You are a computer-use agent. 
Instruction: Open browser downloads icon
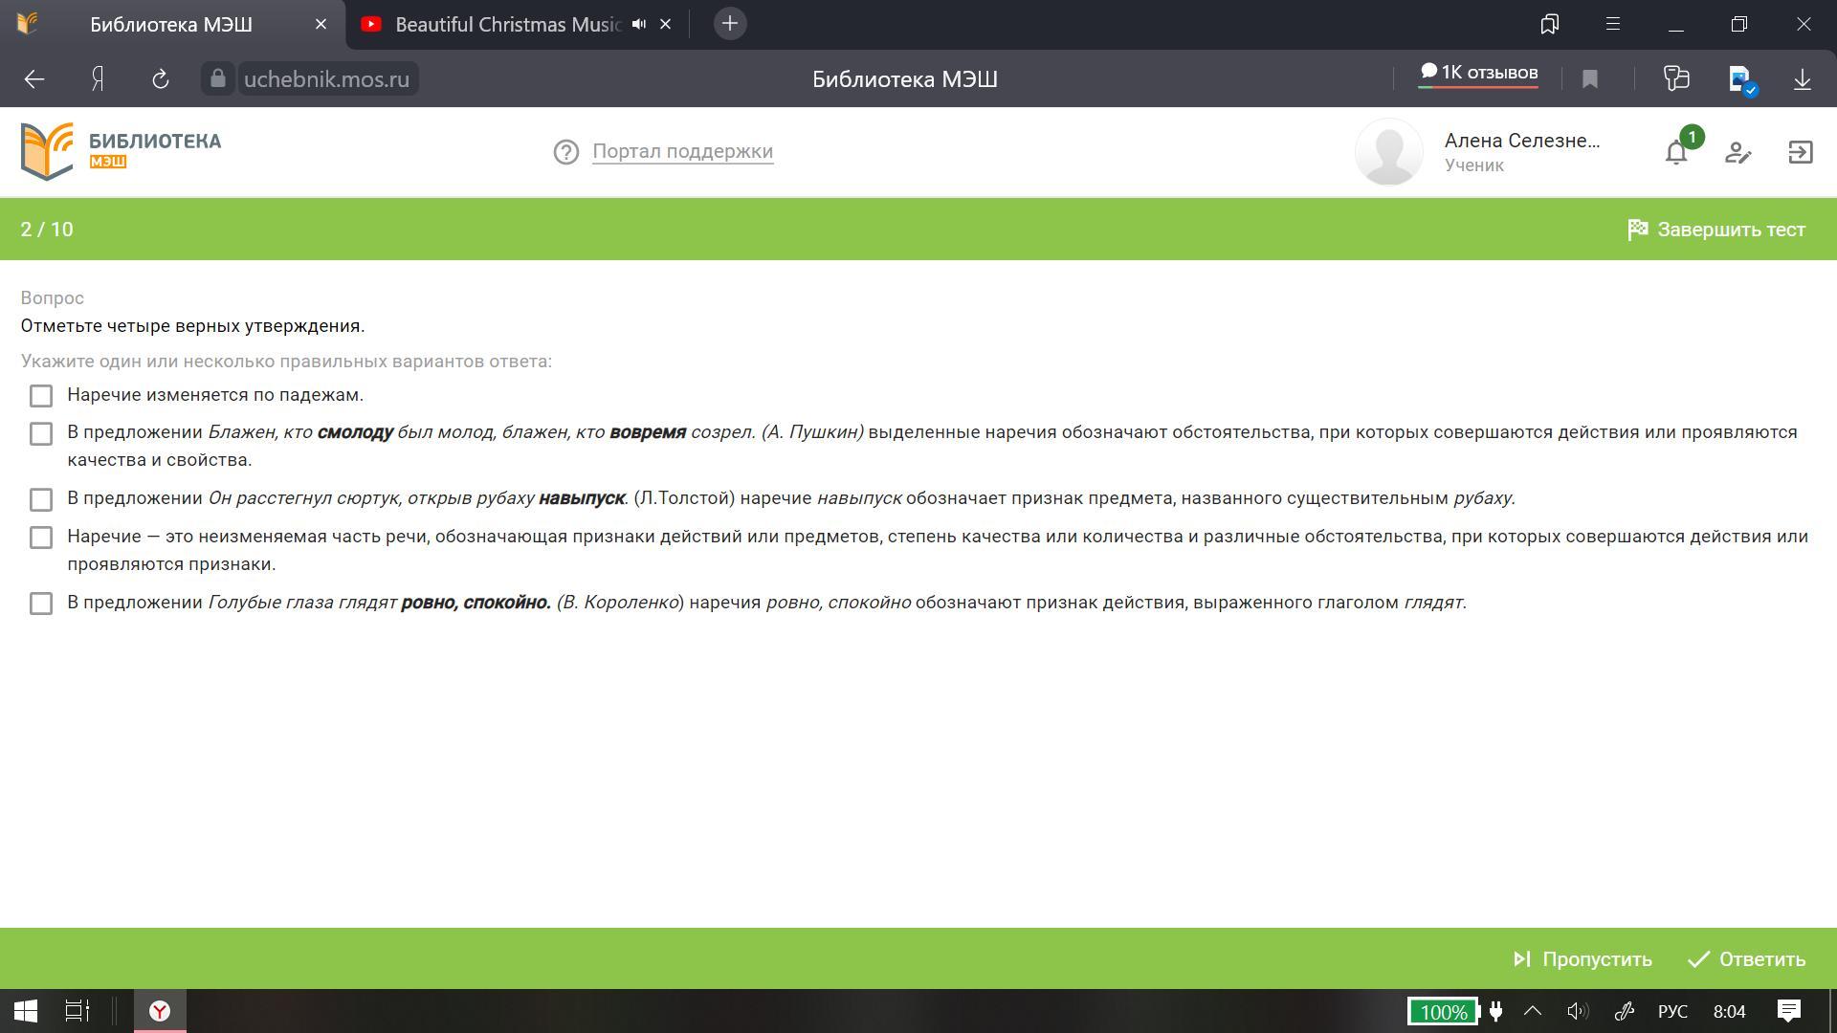1802,79
